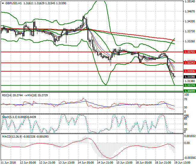
Task: Click the 11 Jun 2018 date on time axis
Action: click(8, 163)
